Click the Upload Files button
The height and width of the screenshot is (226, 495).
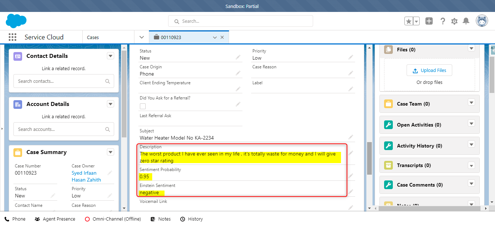pos(429,71)
